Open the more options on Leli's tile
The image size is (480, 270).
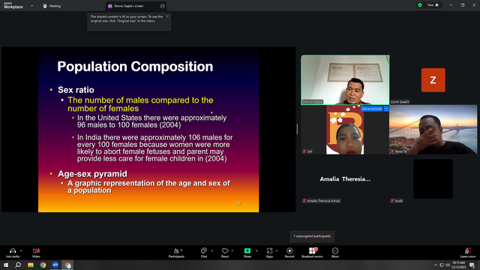pos(386,109)
